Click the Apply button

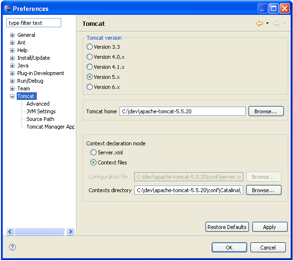270,227
